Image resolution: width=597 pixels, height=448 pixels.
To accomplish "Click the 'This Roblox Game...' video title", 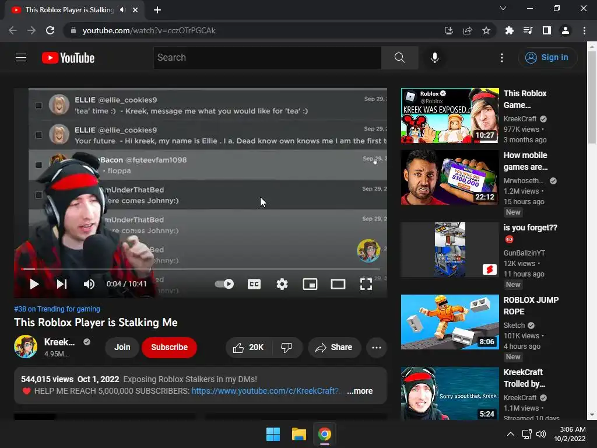I will click(525, 99).
